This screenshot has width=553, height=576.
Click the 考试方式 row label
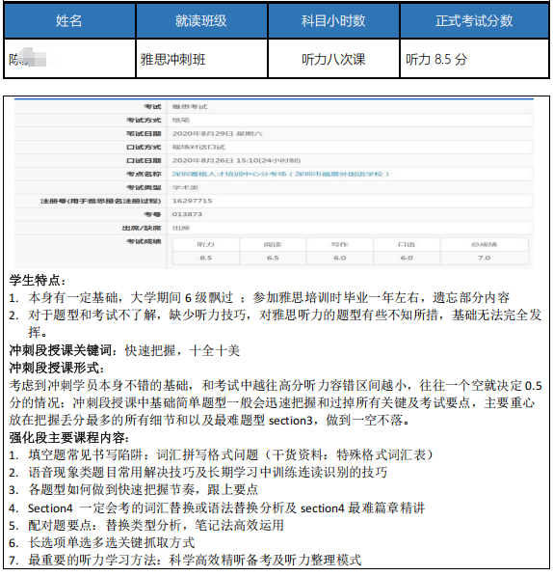coord(144,121)
